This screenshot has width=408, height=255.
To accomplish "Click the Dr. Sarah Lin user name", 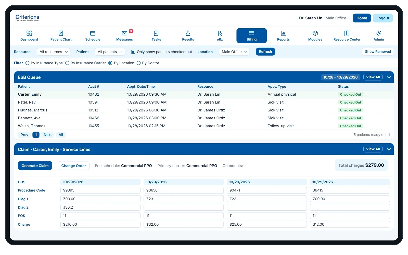I will [311, 18].
